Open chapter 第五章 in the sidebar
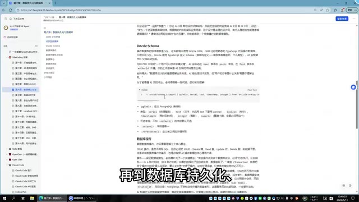The image size is (359, 202). tap(26, 84)
